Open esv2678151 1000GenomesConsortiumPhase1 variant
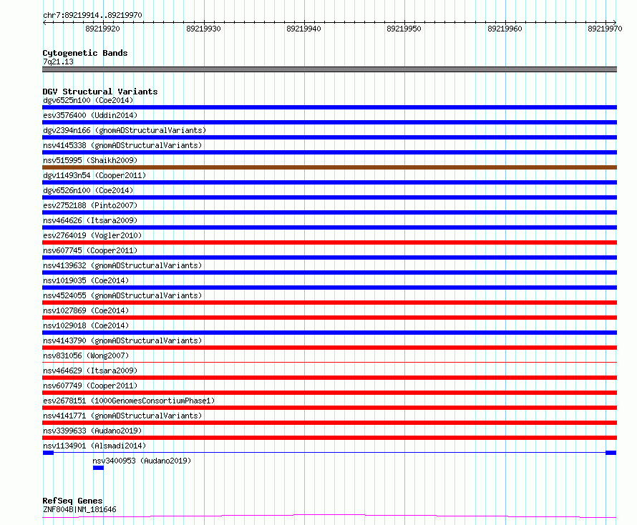Viewport: 637px width, 525px height. click(129, 401)
